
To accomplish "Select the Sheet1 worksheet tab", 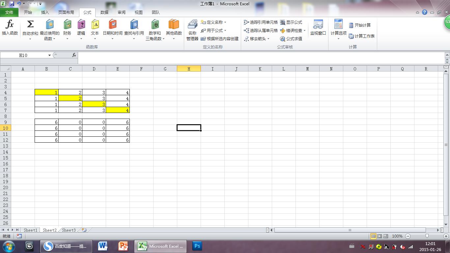I will pyautogui.click(x=30, y=230).
